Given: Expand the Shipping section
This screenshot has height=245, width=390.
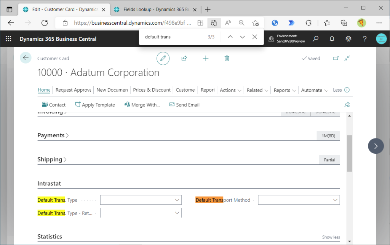Looking at the screenshot, I should 52,159.
